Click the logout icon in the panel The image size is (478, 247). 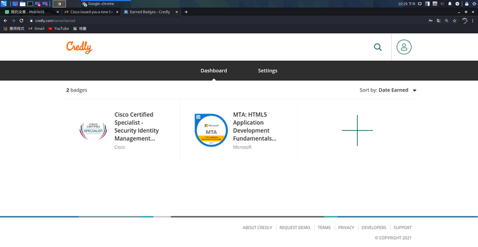(475, 4)
